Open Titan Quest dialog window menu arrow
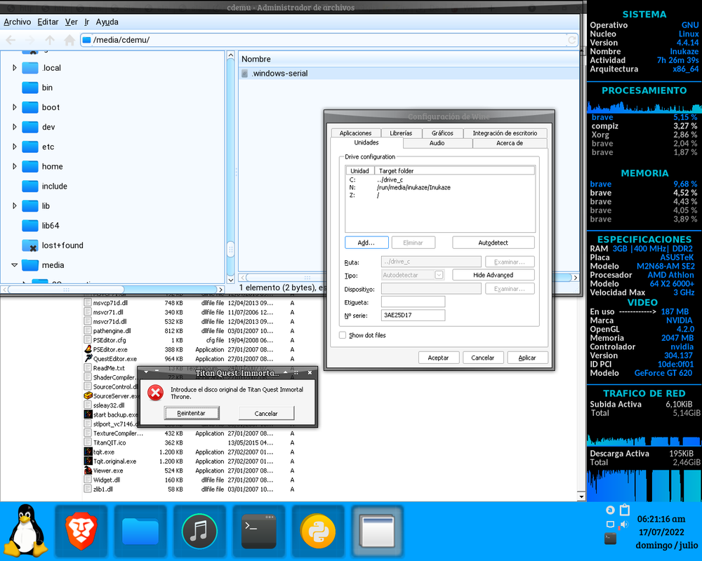This screenshot has width=702, height=561. 146,372
